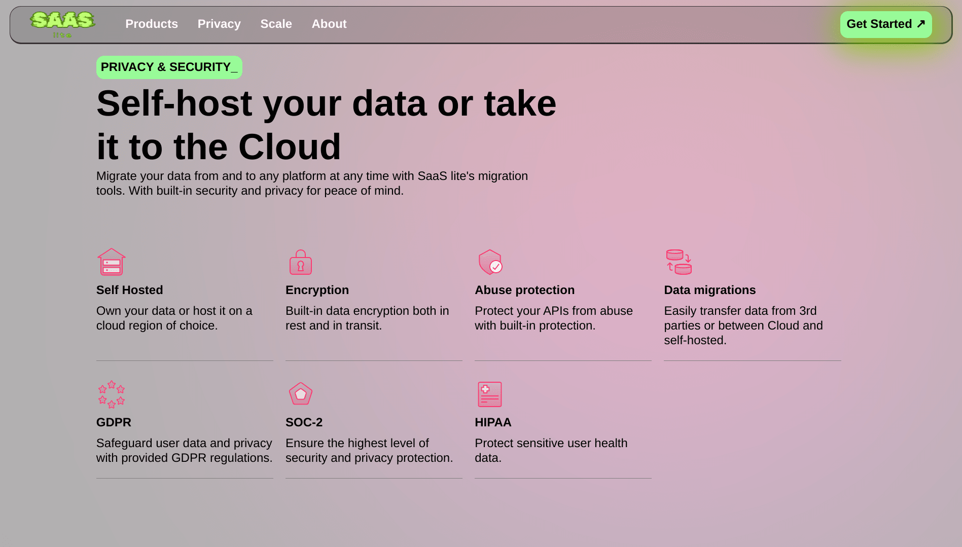Click 'Built-in data encryption' description text
The height and width of the screenshot is (547, 962).
tap(367, 318)
